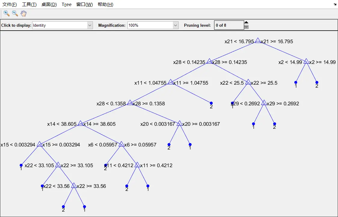Select the x14 < 38.605 split node
This screenshot has width=338, height=217.
point(80,123)
